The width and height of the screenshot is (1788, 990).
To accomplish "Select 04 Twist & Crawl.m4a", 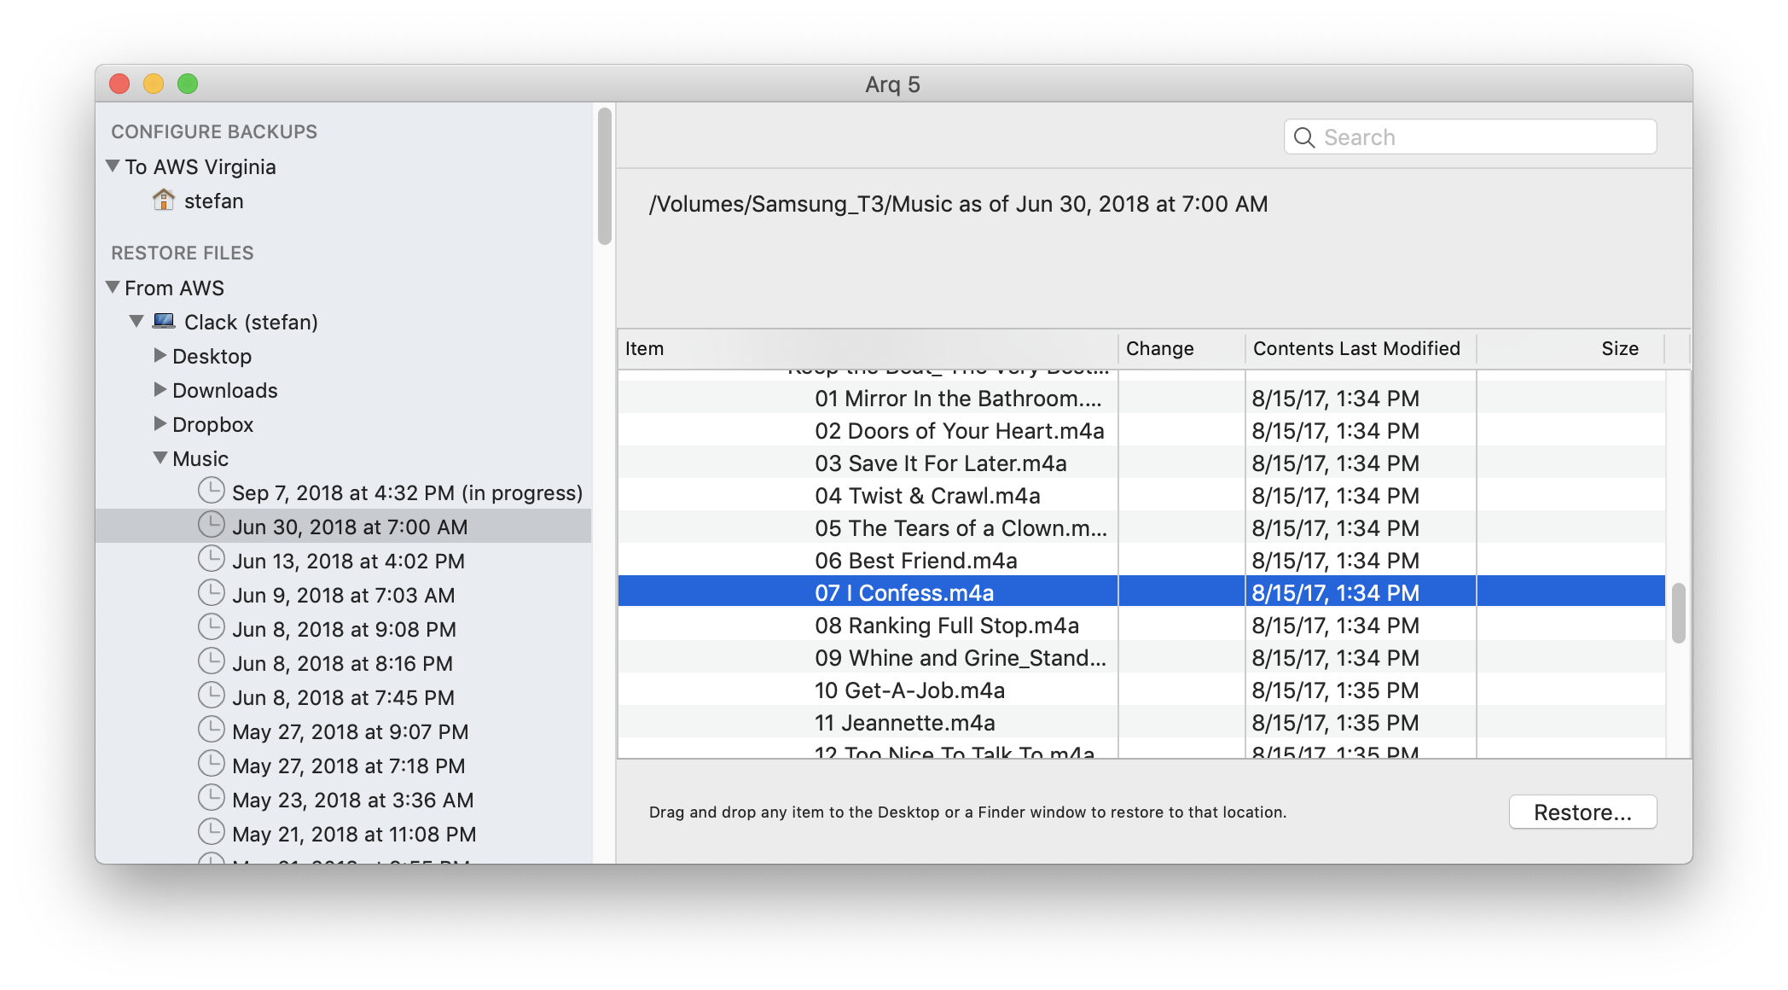I will pos(1141,496).
